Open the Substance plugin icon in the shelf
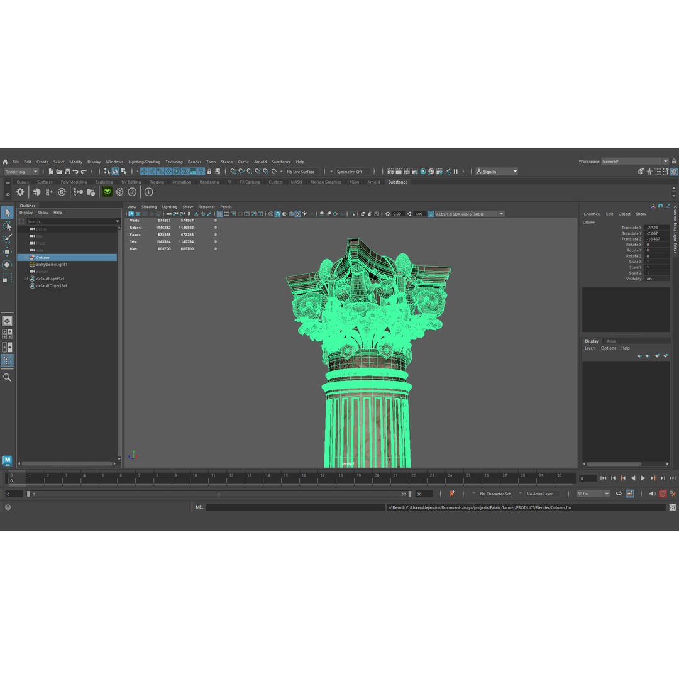The image size is (679, 679). 107,192
